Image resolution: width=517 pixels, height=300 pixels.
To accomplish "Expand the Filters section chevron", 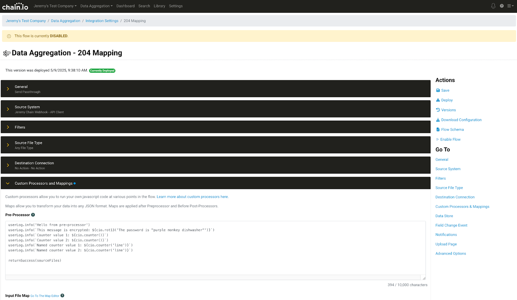I will pos(8,127).
